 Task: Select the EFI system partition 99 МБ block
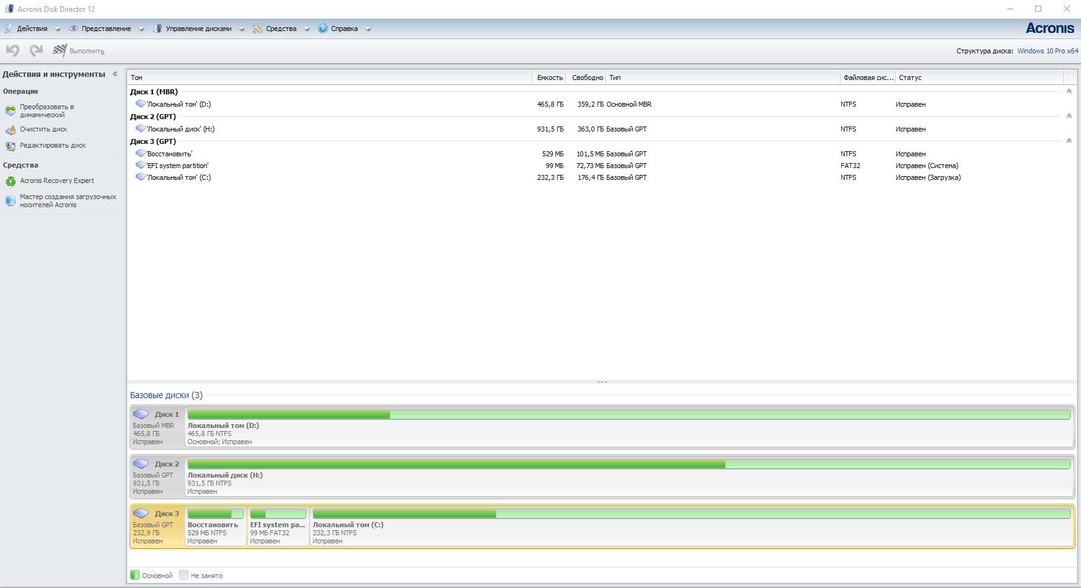(x=278, y=527)
